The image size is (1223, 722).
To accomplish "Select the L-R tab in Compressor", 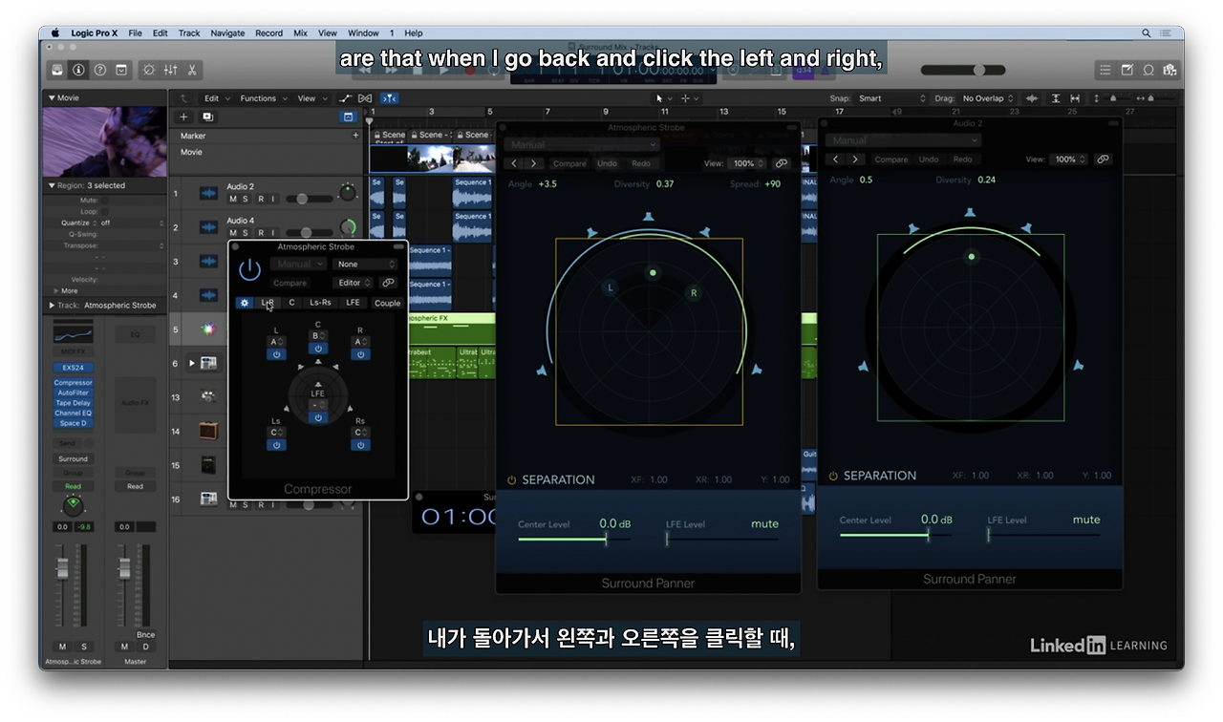I will pyautogui.click(x=268, y=303).
